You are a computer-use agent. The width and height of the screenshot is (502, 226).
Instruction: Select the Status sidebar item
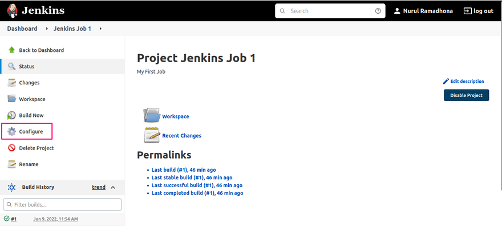(62, 66)
